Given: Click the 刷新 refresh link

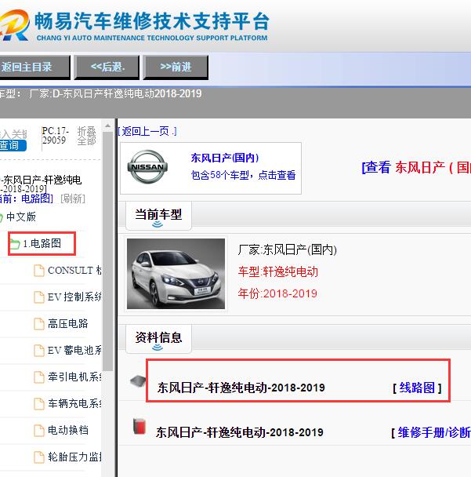Looking at the screenshot, I should (x=73, y=199).
